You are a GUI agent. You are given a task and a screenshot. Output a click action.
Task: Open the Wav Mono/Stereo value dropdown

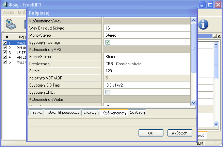(x=147, y=35)
